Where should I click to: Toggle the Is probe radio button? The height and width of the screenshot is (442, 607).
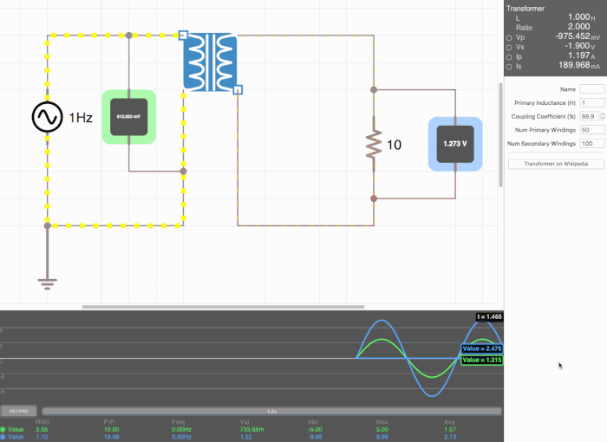(x=509, y=65)
